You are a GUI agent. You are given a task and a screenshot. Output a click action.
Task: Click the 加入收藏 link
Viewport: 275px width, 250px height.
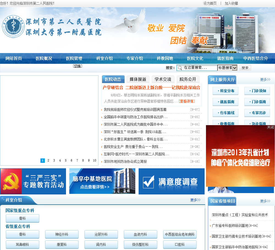(231, 3)
